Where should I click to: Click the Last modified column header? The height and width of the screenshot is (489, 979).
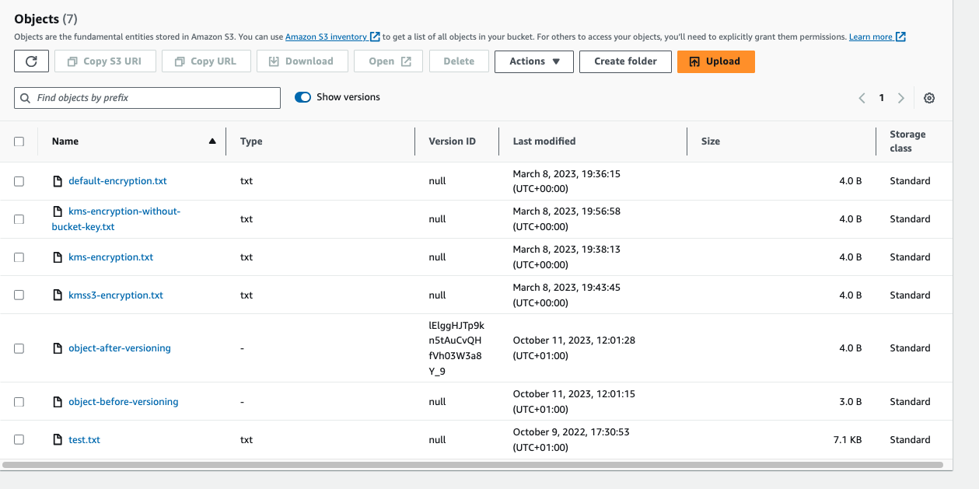click(544, 141)
